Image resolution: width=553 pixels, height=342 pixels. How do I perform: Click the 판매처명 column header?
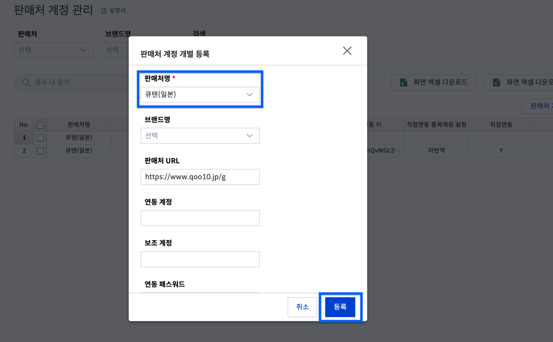point(79,125)
